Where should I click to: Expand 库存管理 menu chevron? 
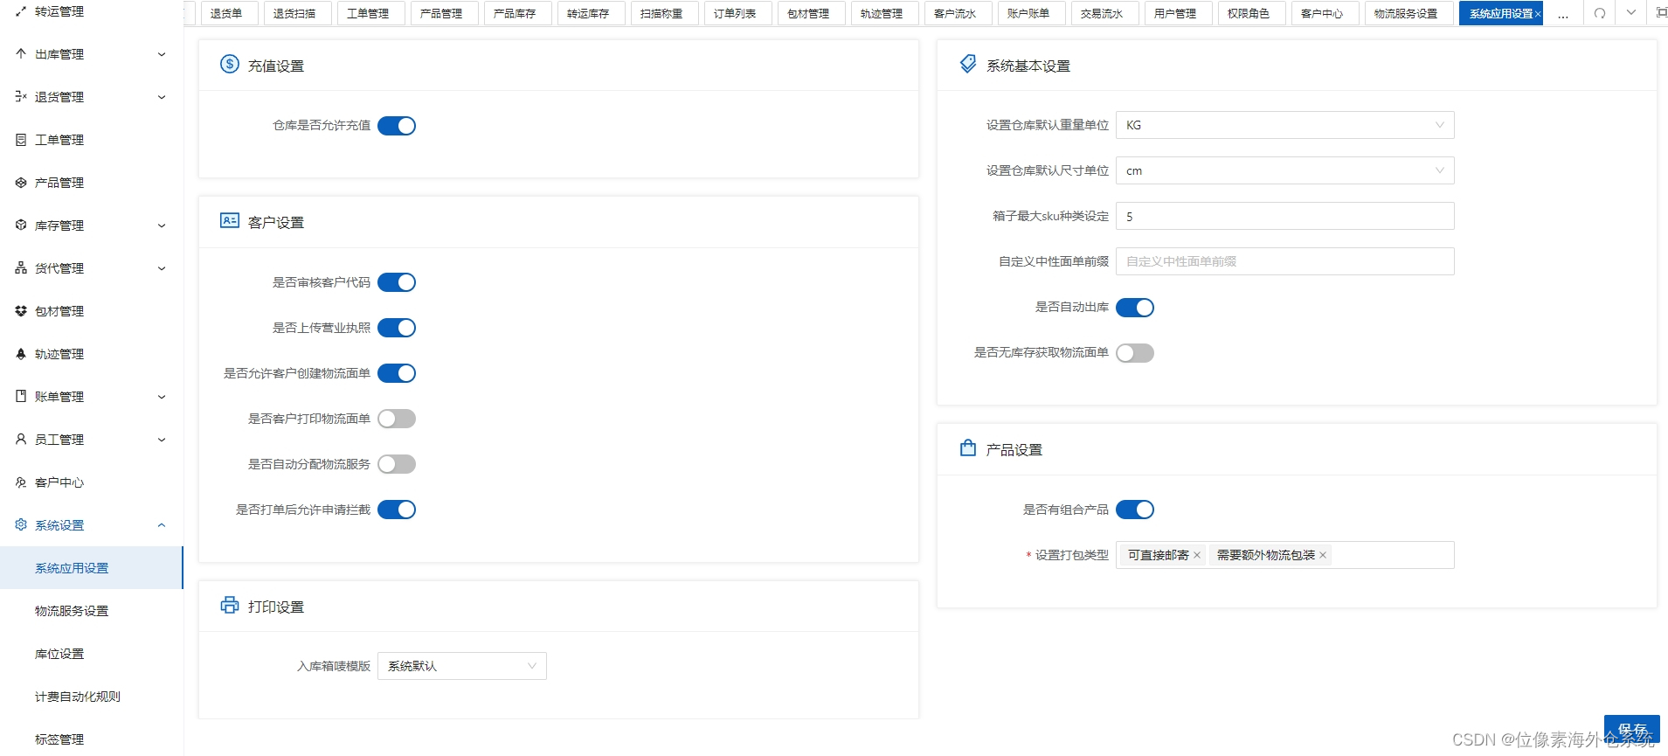pos(162,225)
